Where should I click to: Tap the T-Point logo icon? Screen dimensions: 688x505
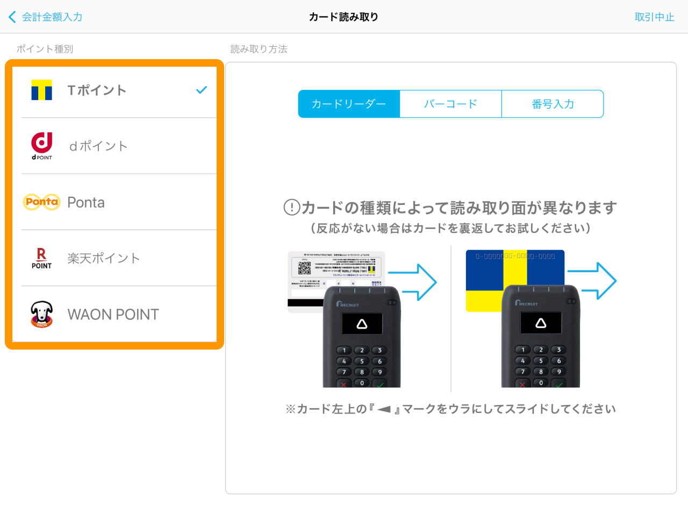coord(41,90)
